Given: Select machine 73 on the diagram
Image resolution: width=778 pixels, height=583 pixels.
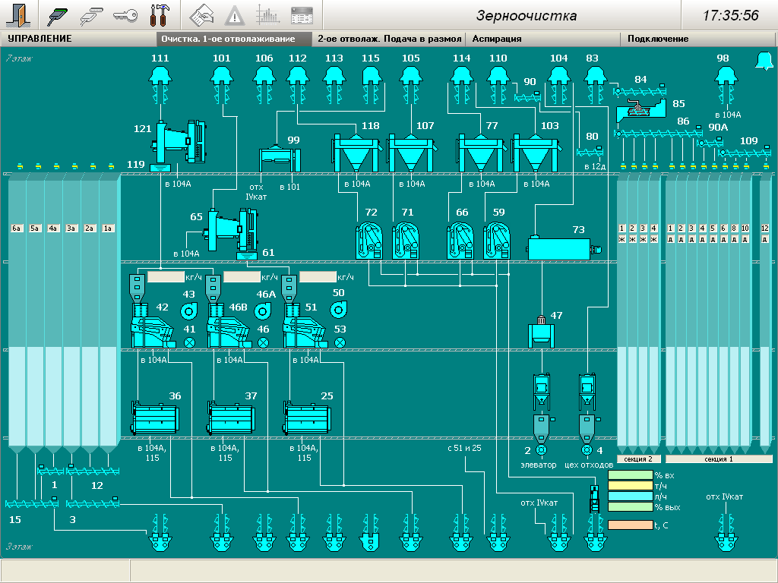Looking at the screenshot, I should (x=560, y=247).
